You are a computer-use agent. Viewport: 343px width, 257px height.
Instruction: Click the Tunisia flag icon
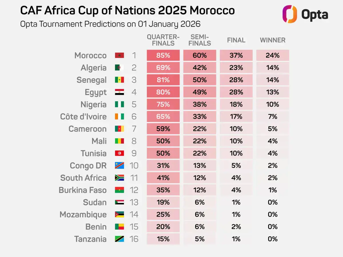tap(119, 153)
